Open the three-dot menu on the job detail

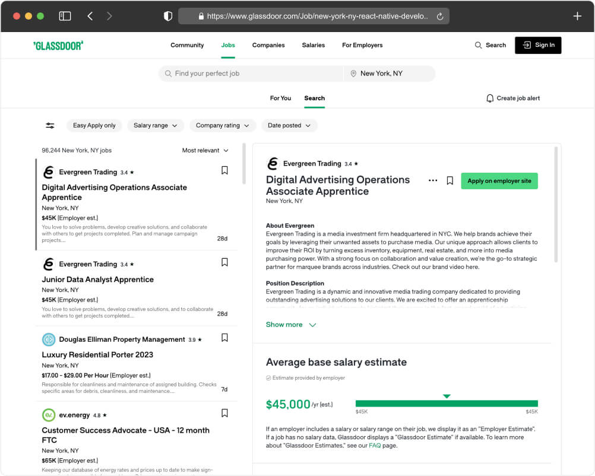[x=432, y=180]
